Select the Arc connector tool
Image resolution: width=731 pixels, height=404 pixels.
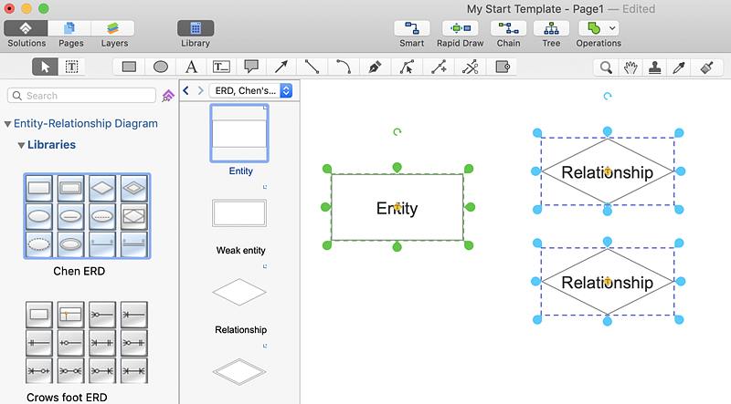coord(343,67)
